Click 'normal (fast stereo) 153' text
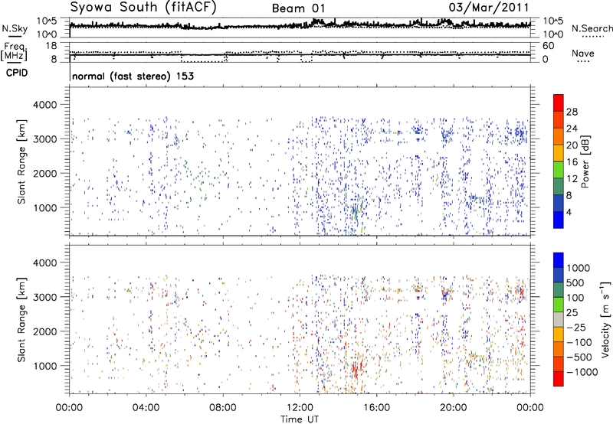Screen dimensions: 613x424 click(133, 76)
